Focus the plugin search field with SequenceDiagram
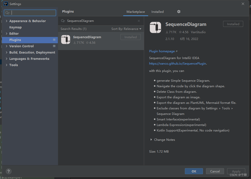Image resolution: width=251 pixels, height=179 pixels. tap(101, 21)
